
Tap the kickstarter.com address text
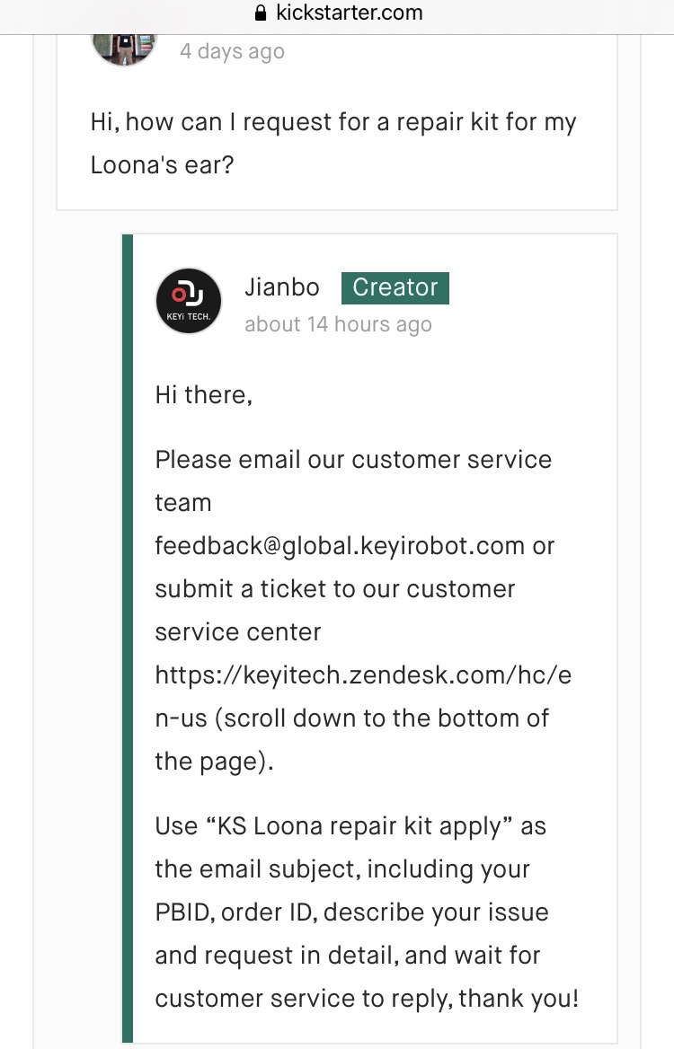349,13
